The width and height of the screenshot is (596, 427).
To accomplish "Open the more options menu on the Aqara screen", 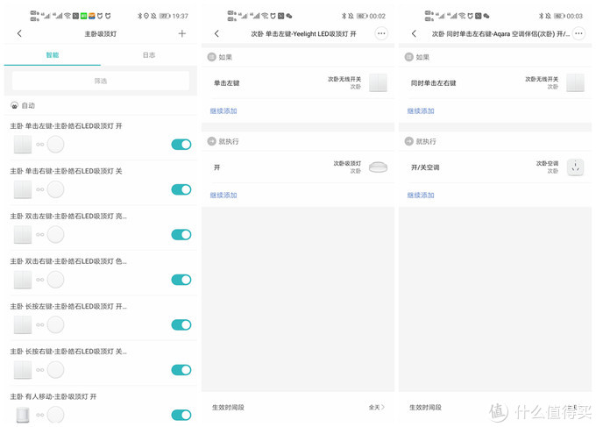I will pos(578,33).
